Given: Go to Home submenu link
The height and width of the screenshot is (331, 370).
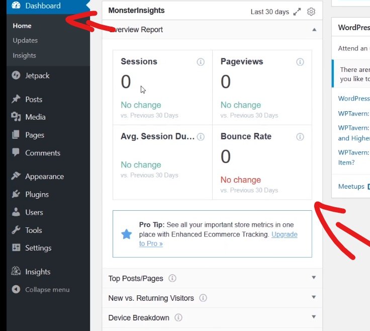Looking at the screenshot, I should click(22, 26).
